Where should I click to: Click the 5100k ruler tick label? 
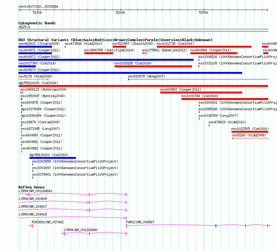point(37,12)
